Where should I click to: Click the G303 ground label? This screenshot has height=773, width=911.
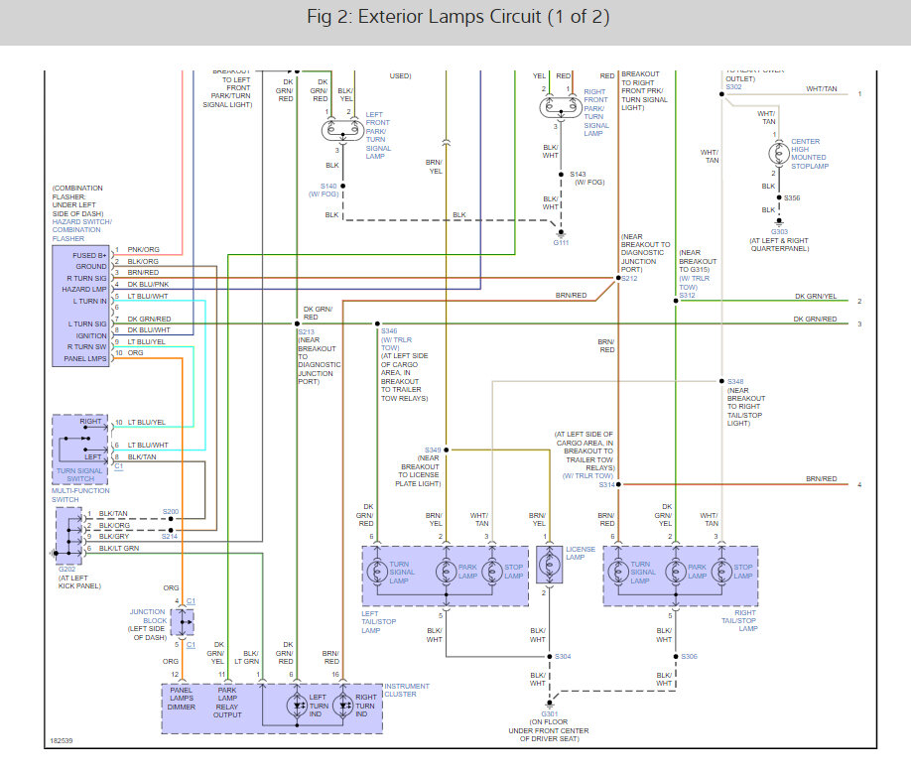(779, 232)
